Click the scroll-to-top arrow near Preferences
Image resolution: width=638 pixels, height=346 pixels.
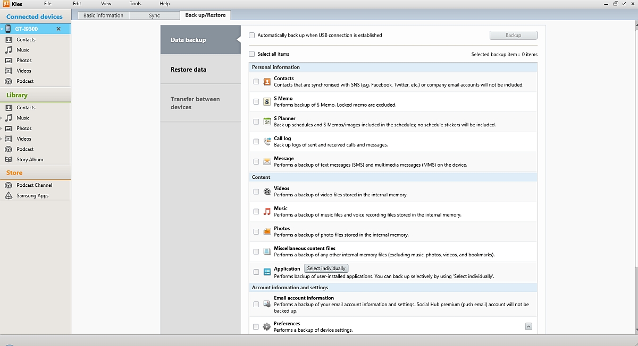point(528,327)
